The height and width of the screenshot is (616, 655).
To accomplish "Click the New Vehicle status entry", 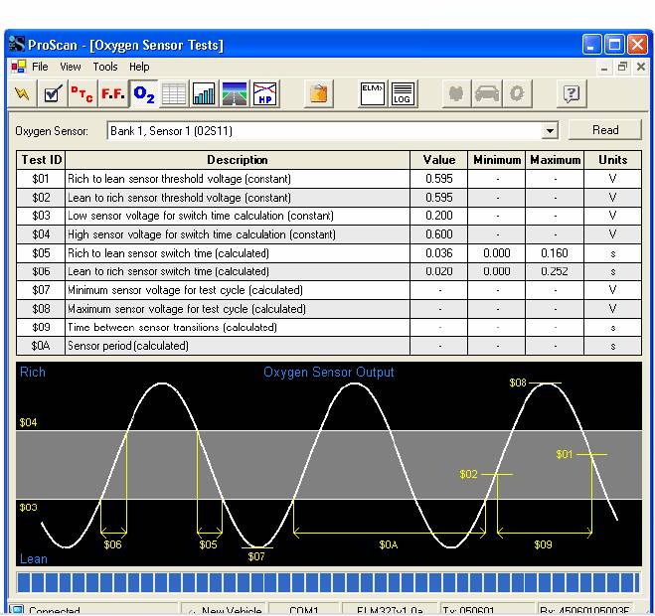I will tap(225, 610).
